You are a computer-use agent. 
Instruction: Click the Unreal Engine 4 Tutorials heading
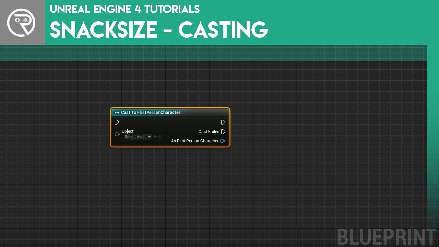pyautogui.click(x=125, y=9)
